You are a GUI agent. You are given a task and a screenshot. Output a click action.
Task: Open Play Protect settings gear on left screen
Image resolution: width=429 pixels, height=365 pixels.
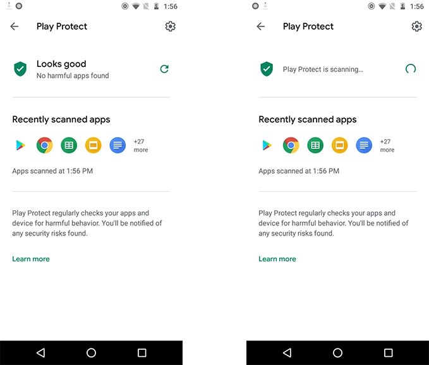[x=170, y=27]
